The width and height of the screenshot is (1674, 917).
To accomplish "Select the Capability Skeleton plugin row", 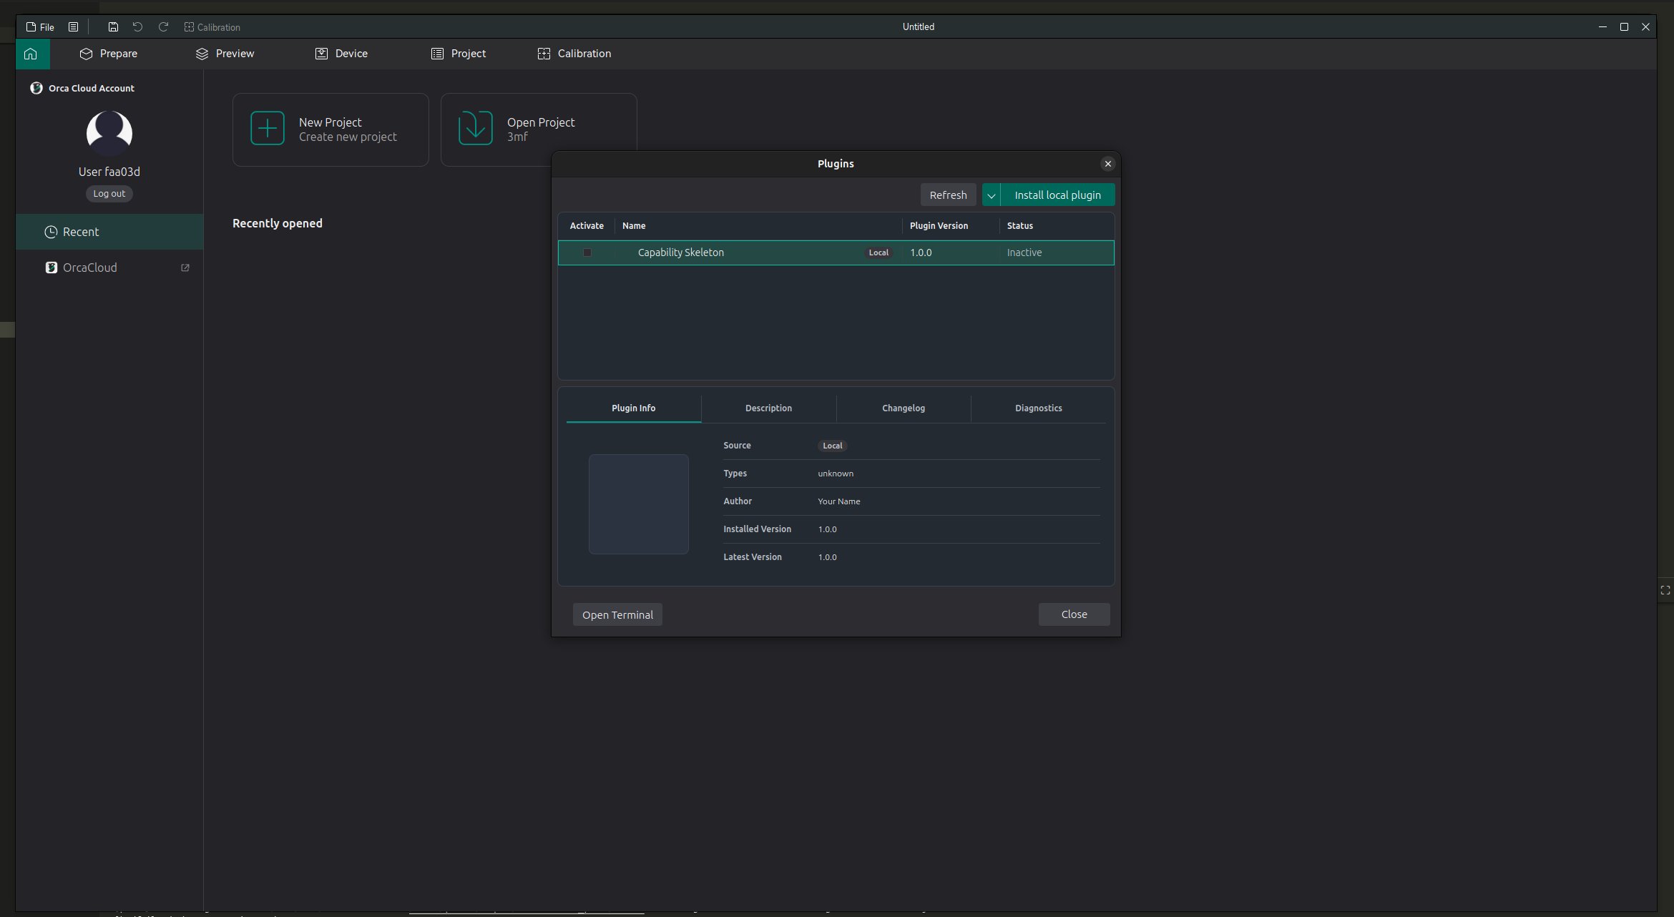I will [x=836, y=252].
